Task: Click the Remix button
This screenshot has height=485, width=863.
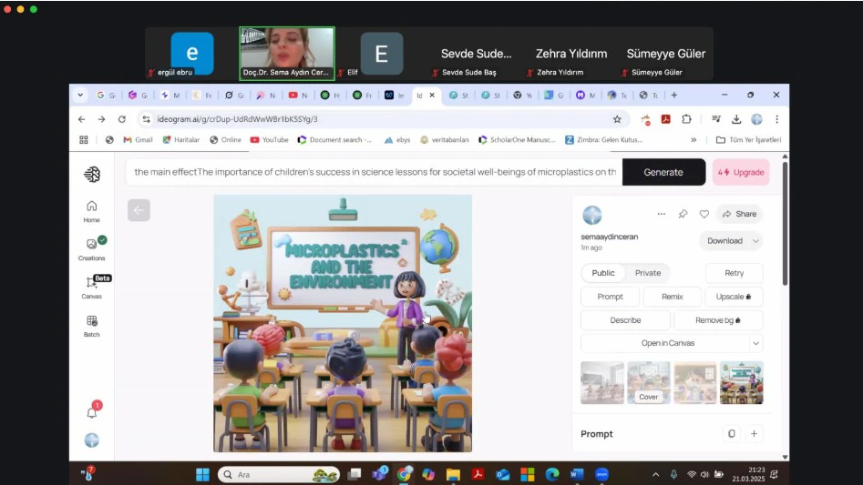Action: tap(672, 297)
